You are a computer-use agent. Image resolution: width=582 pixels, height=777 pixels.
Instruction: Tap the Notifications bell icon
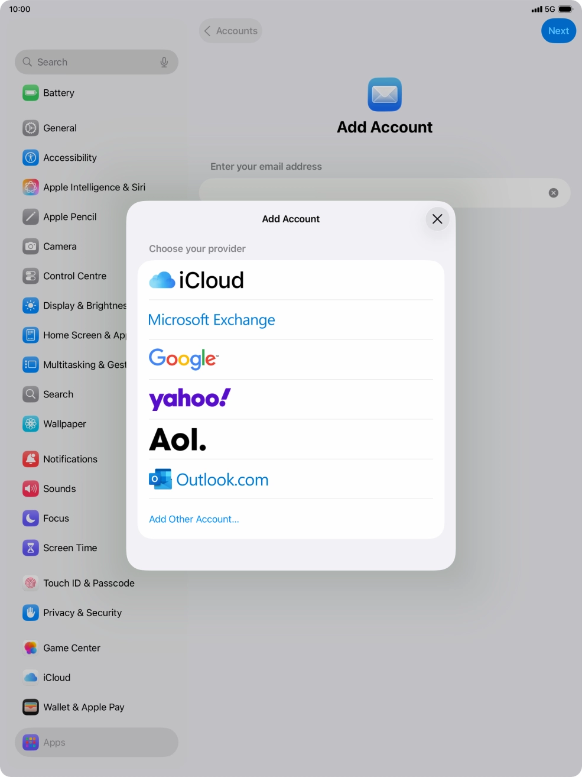coord(31,459)
